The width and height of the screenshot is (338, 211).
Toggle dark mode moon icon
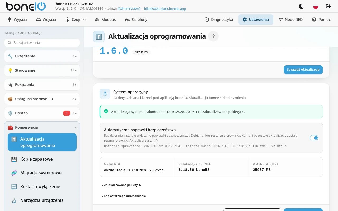click(301, 6)
